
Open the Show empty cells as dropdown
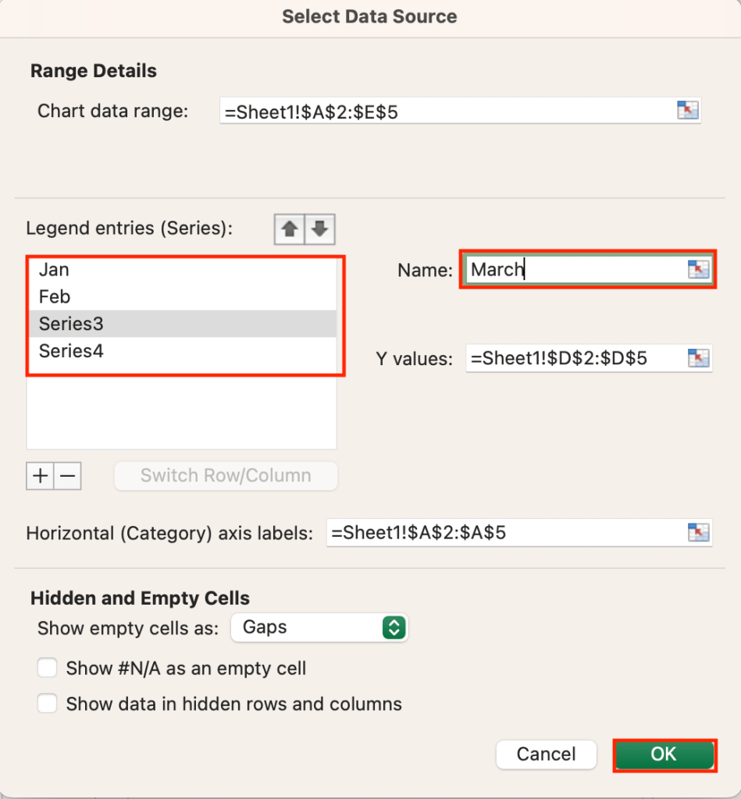(x=320, y=627)
